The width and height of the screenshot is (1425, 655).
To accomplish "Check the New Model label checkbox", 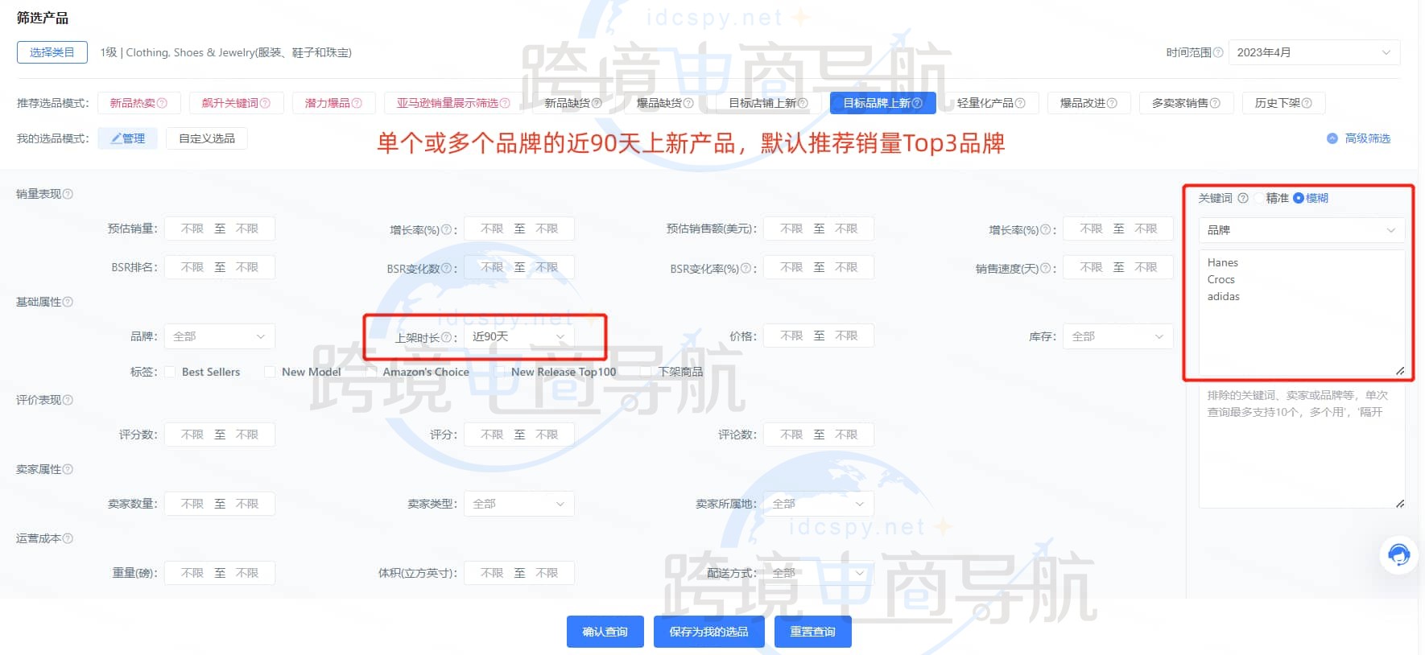I will (270, 372).
